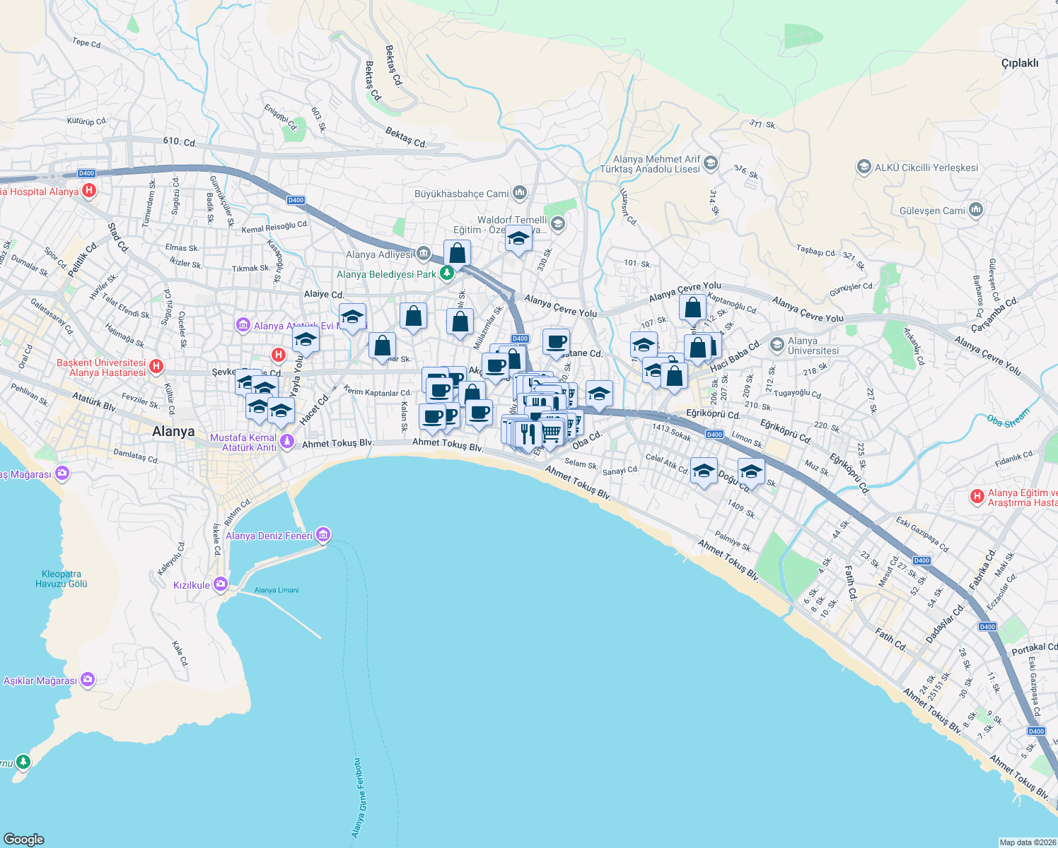This screenshot has width=1058, height=848.
Task: Select the 610. Cd. street label
Action: 180,141
